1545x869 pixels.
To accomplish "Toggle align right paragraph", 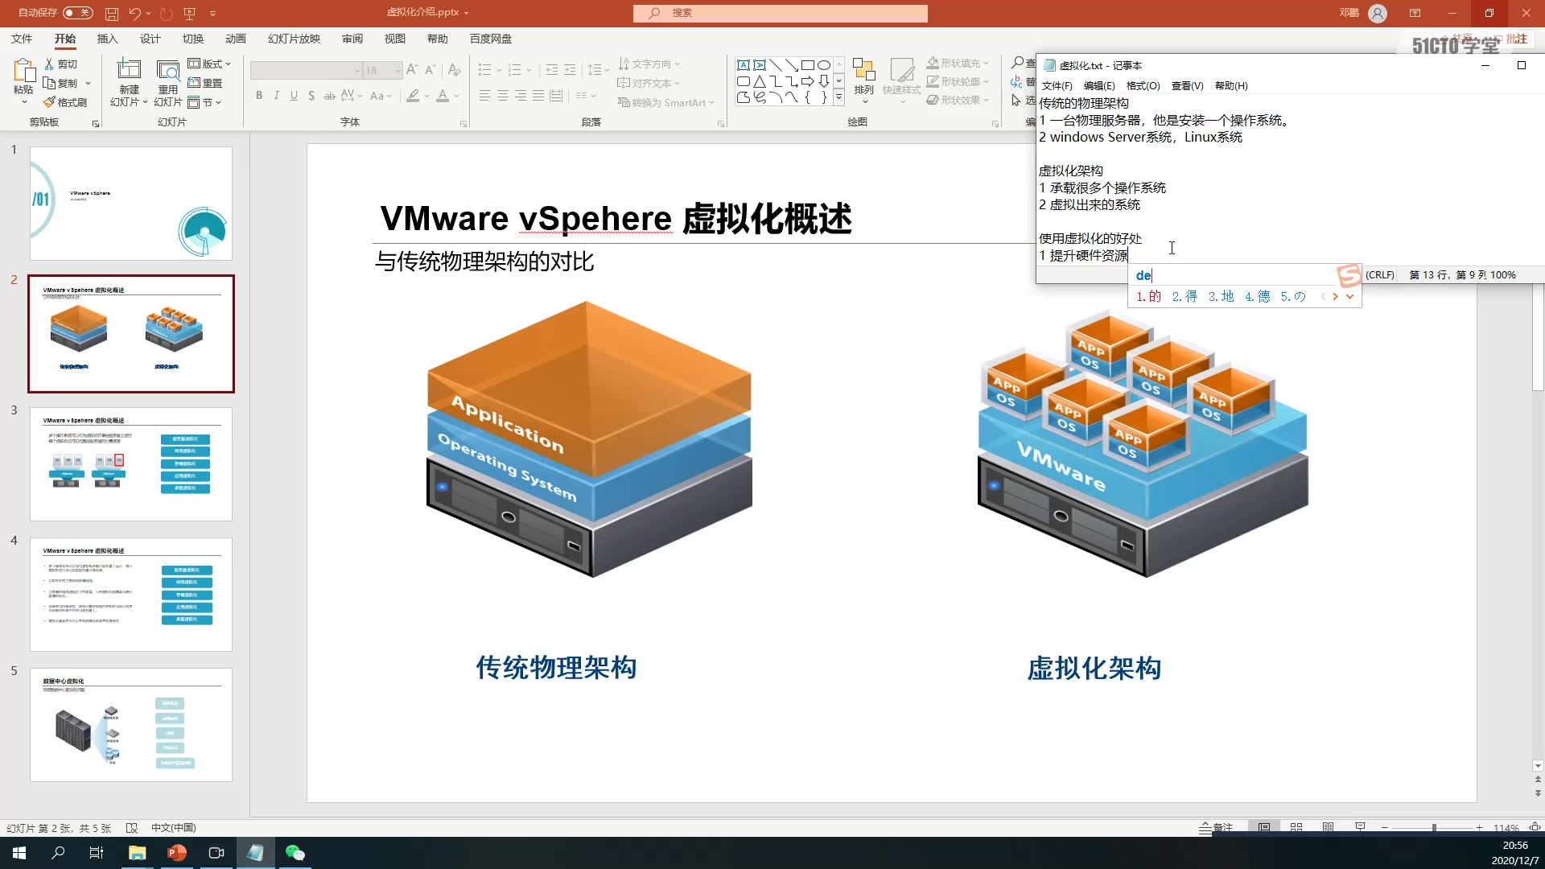I will pyautogui.click(x=521, y=96).
